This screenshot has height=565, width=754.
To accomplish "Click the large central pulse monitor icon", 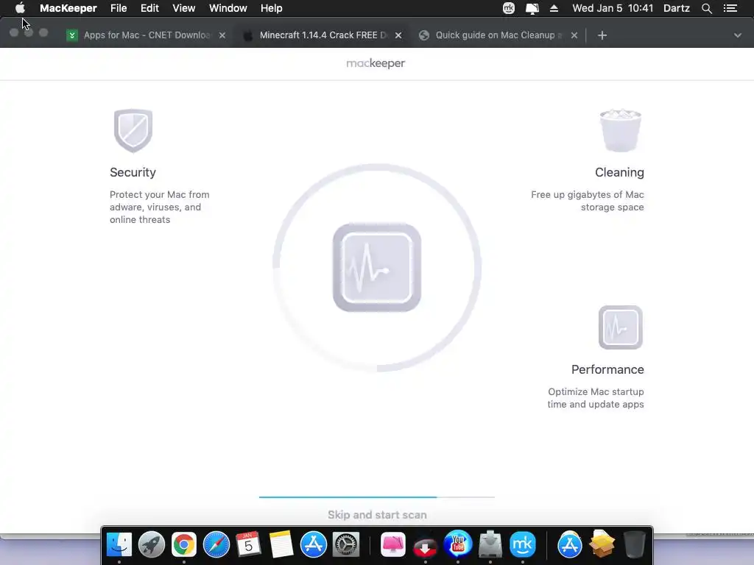I will click(x=377, y=268).
